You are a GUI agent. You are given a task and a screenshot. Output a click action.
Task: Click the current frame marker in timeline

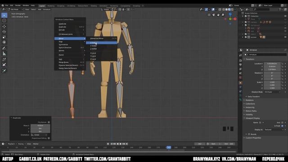click(169, 147)
